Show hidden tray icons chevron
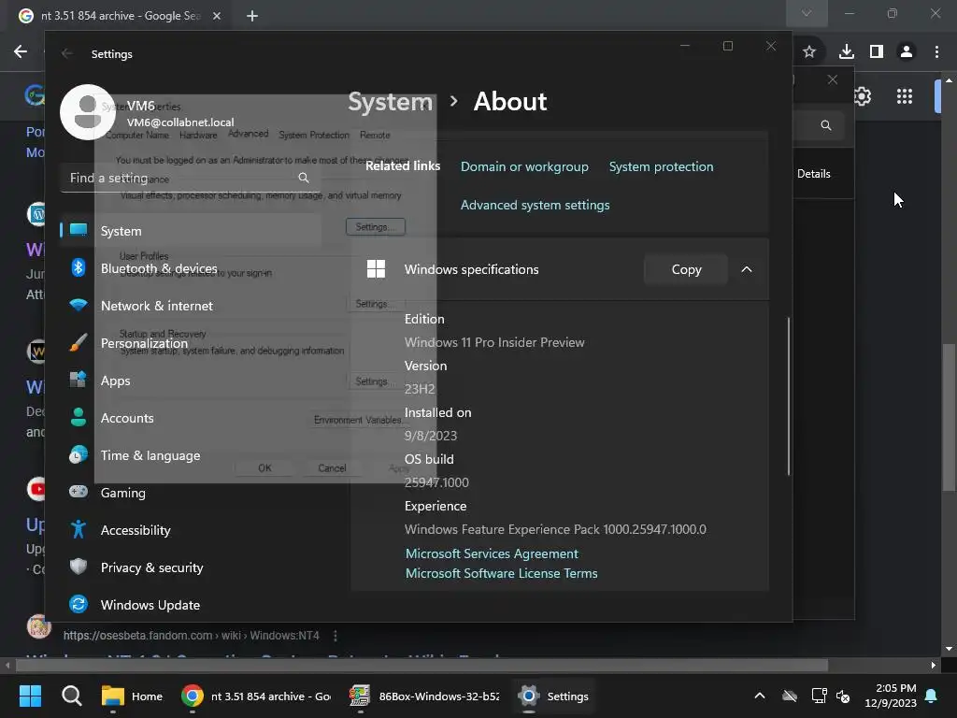 click(760, 696)
